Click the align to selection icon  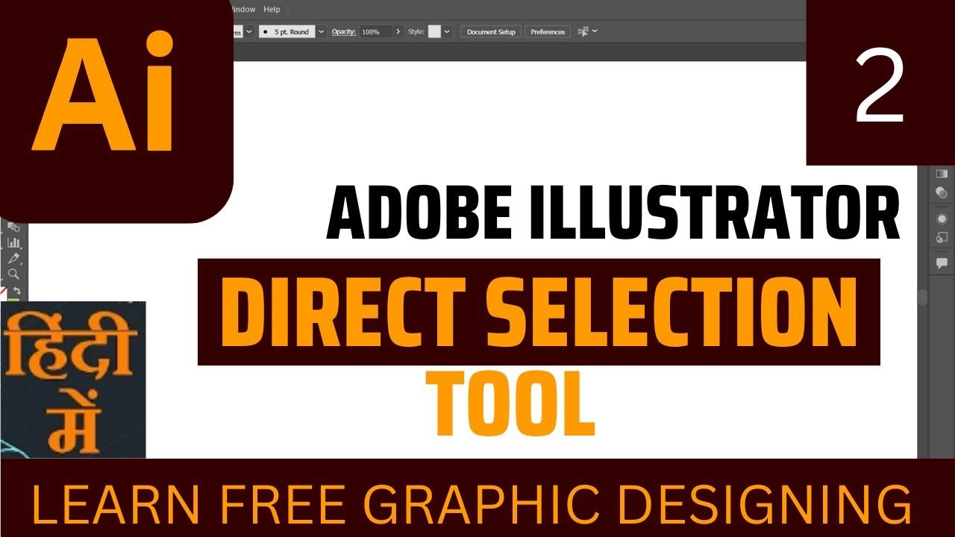(x=583, y=31)
